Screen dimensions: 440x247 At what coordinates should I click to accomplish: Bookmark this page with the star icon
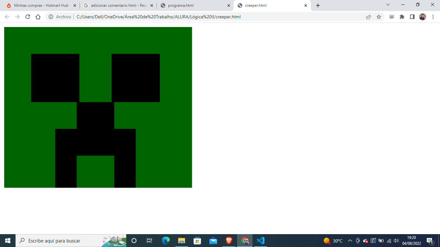(379, 17)
